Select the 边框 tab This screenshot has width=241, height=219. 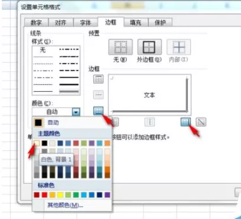tap(111, 22)
